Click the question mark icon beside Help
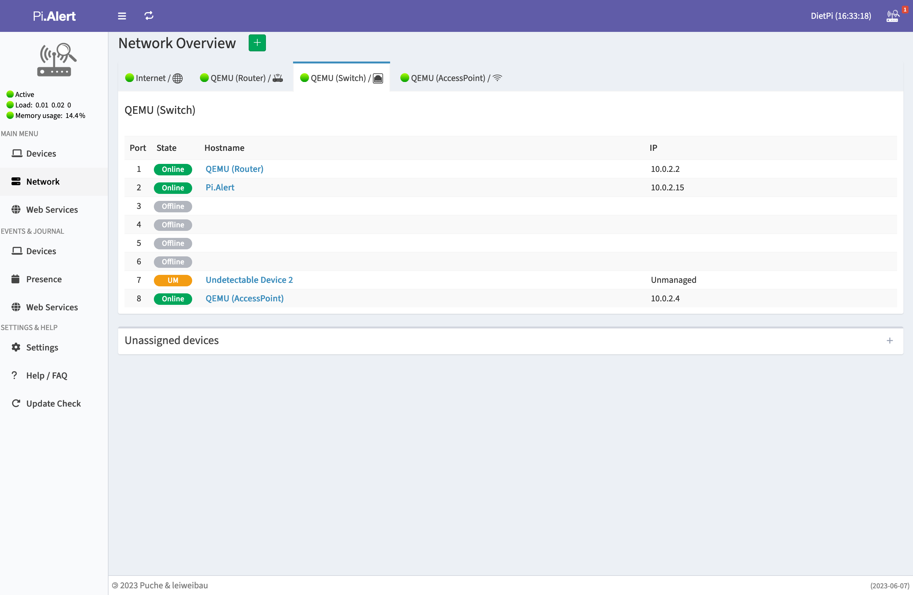Image resolution: width=913 pixels, height=595 pixels. coord(15,375)
